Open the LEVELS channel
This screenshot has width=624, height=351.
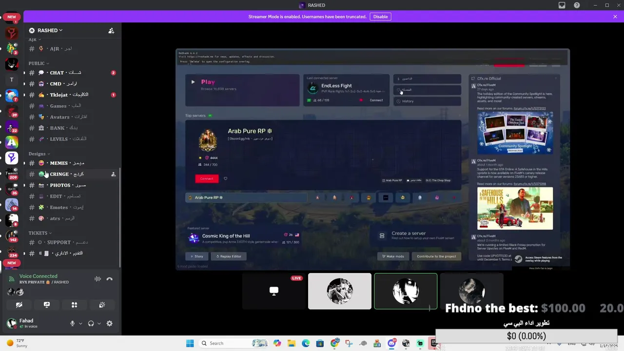pos(72,139)
